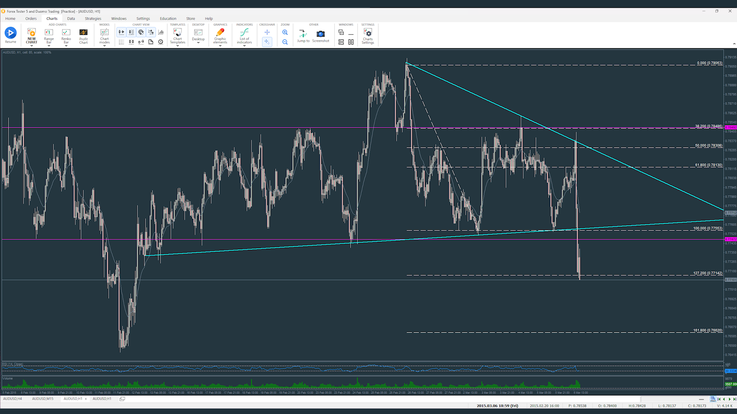Expand the Graphic elements dropdown

coord(220,46)
